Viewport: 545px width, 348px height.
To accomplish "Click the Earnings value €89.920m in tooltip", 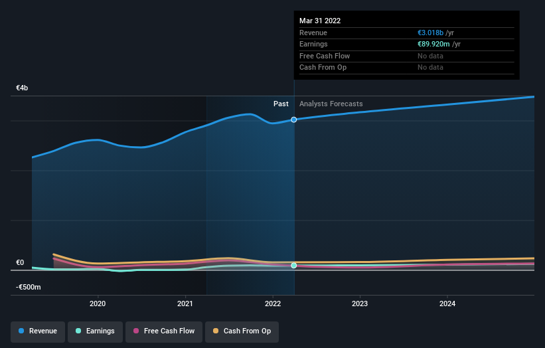I will tap(433, 44).
